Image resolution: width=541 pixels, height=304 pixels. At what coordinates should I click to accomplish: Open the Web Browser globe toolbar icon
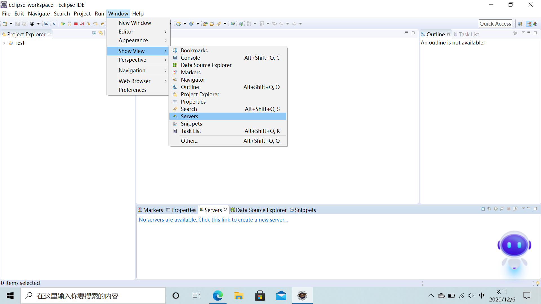point(233,24)
